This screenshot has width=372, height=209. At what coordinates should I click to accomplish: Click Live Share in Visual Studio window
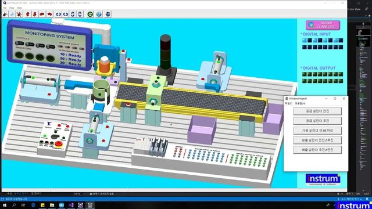pyautogui.click(x=355, y=9)
